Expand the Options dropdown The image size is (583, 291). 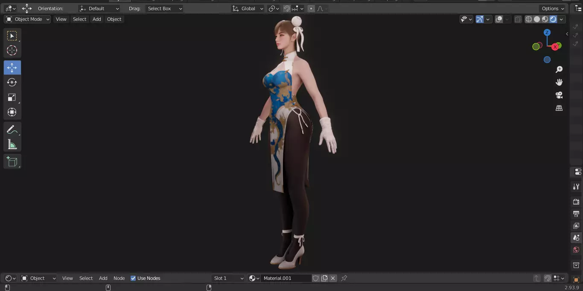[553, 9]
